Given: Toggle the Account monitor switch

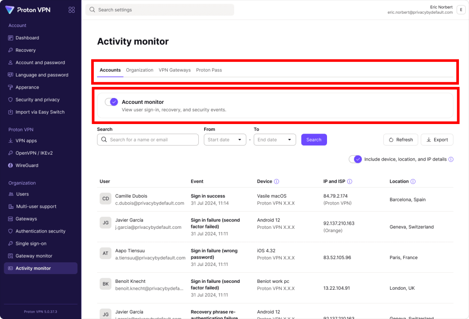Looking at the screenshot, I should tap(111, 102).
